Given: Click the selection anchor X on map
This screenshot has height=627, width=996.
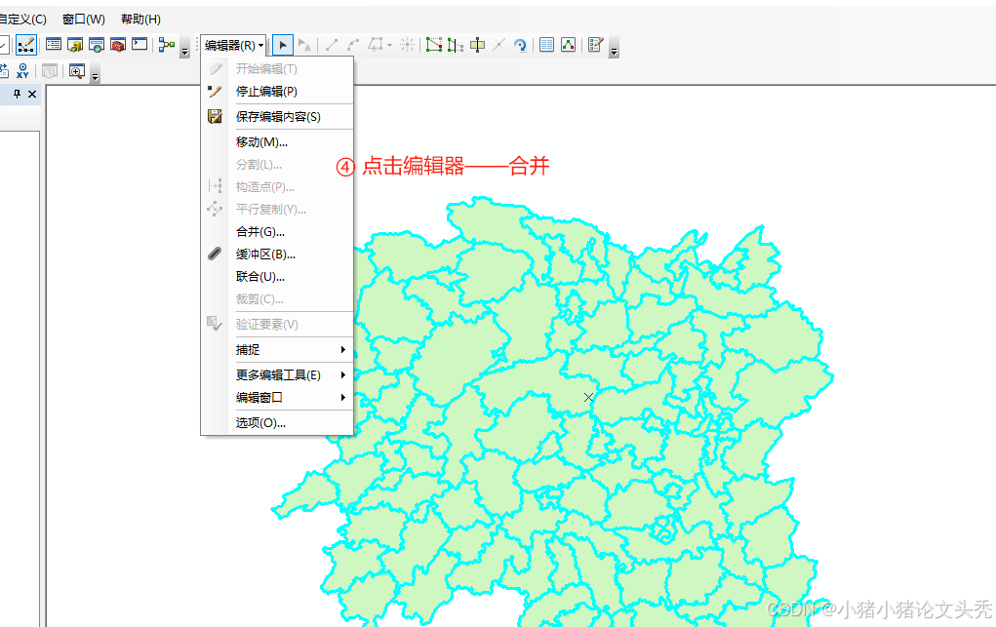Looking at the screenshot, I should 589,397.
